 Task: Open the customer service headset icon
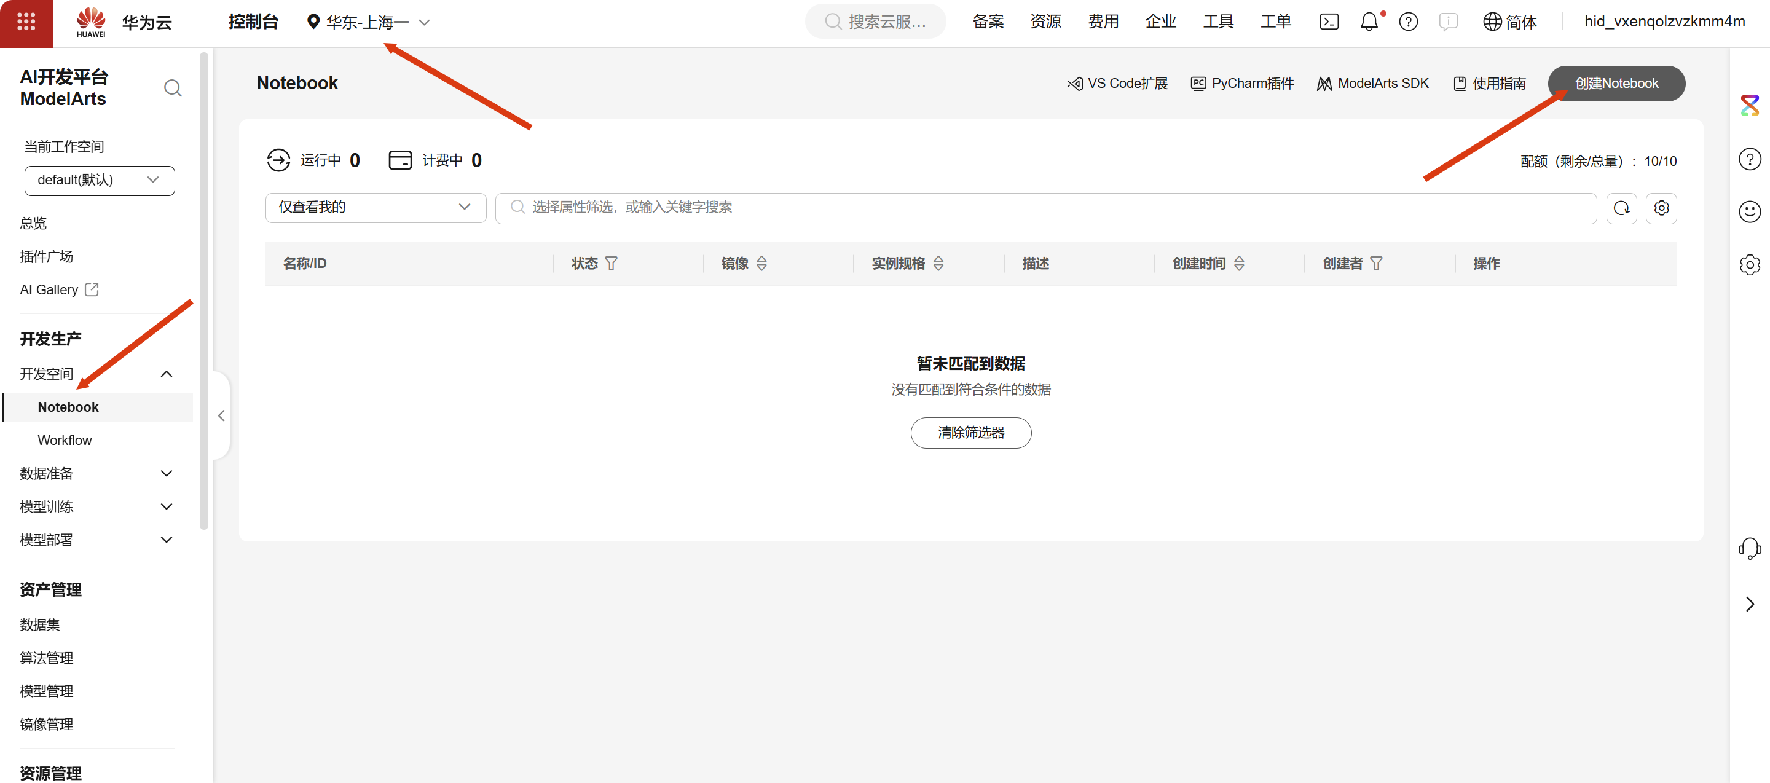coord(1749,548)
